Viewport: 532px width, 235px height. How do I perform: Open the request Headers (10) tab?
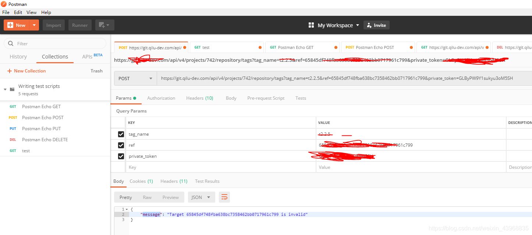tap(199, 98)
